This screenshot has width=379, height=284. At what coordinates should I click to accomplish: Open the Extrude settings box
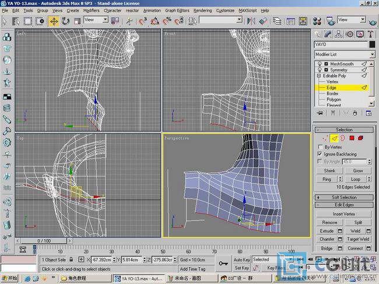pyautogui.click(x=340, y=231)
